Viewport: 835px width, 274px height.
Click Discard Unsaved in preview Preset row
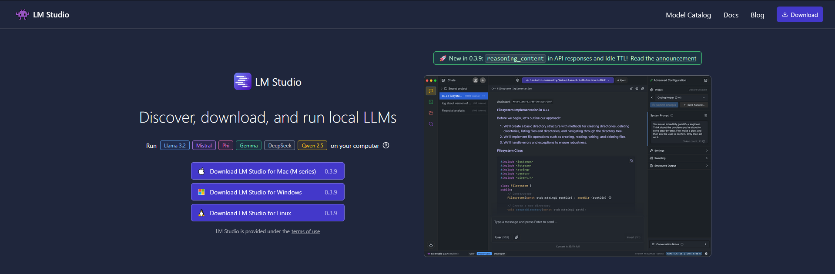(698, 90)
